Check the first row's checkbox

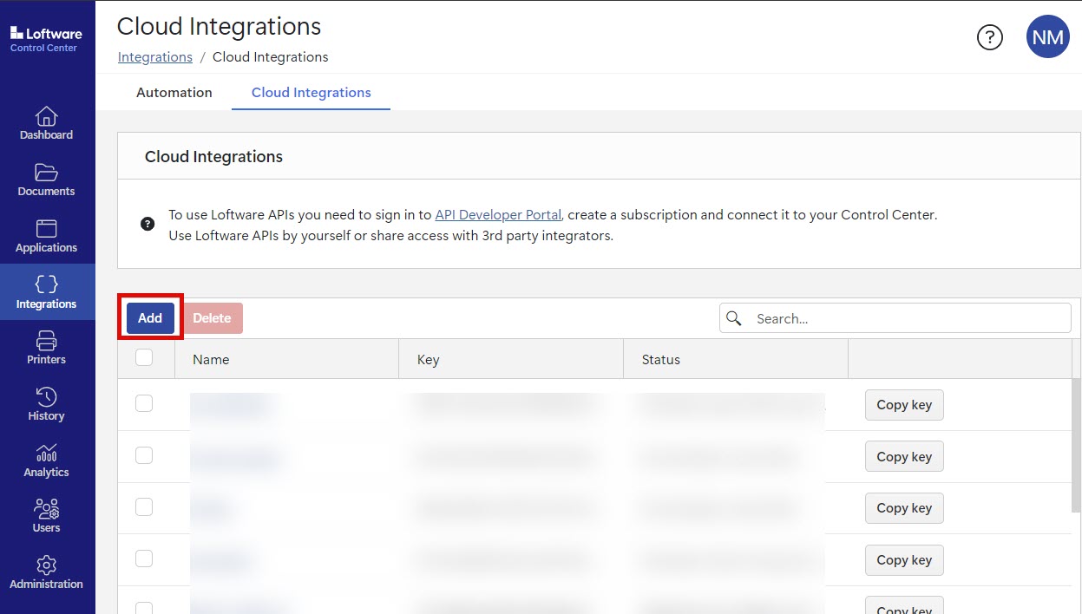(144, 403)
